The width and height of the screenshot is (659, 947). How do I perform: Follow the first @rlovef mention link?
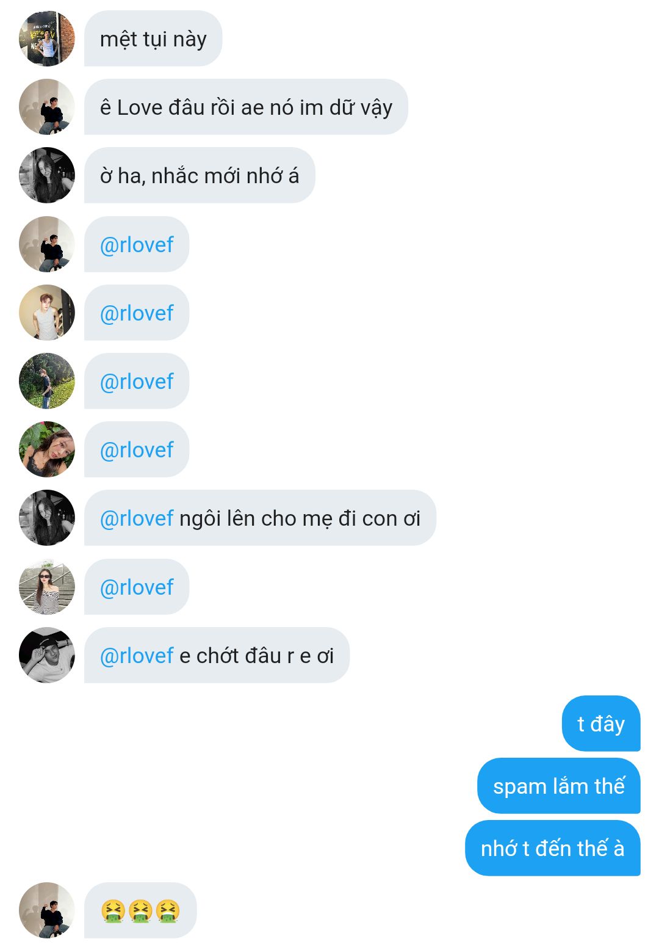(137, 244)
